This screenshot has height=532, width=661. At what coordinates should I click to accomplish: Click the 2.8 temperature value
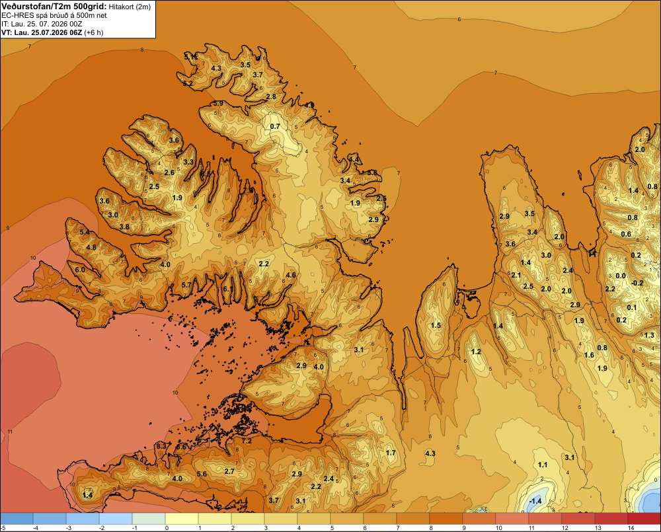pyautogui.click(x=272, y=96)
